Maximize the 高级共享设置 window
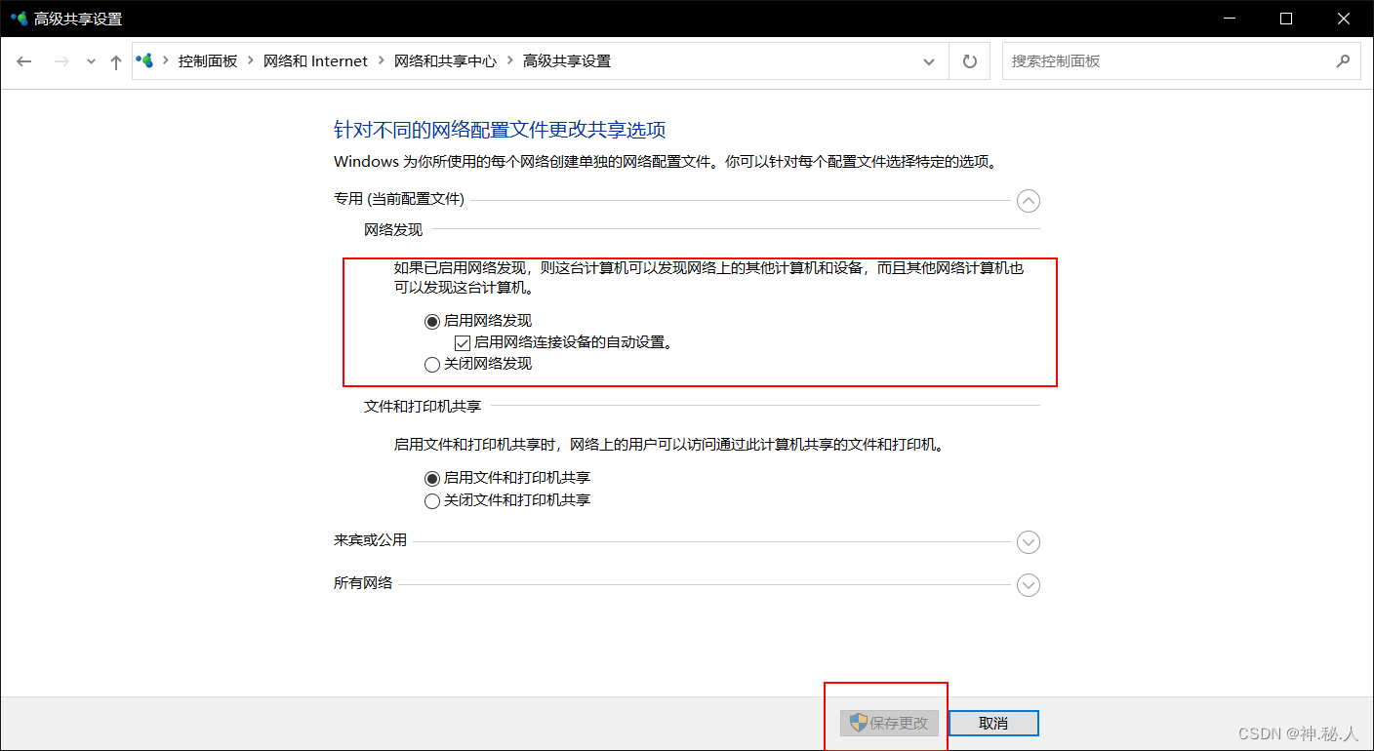The width and height of the screenshot is (1374, 751). (1286, 19)
